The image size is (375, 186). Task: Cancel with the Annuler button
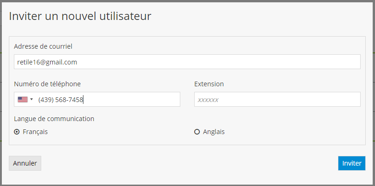click(x=25, y=163)
